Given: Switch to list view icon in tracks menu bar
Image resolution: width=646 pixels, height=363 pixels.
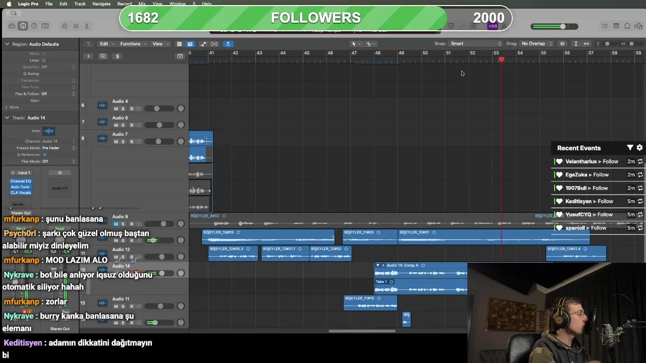Looking at the screenshot, I should 190,44.
